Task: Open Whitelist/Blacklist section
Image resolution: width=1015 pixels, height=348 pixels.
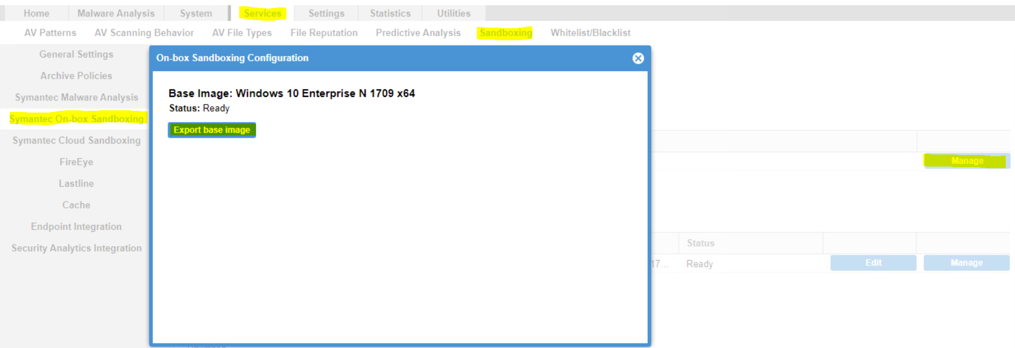Action: pos(590,33)
